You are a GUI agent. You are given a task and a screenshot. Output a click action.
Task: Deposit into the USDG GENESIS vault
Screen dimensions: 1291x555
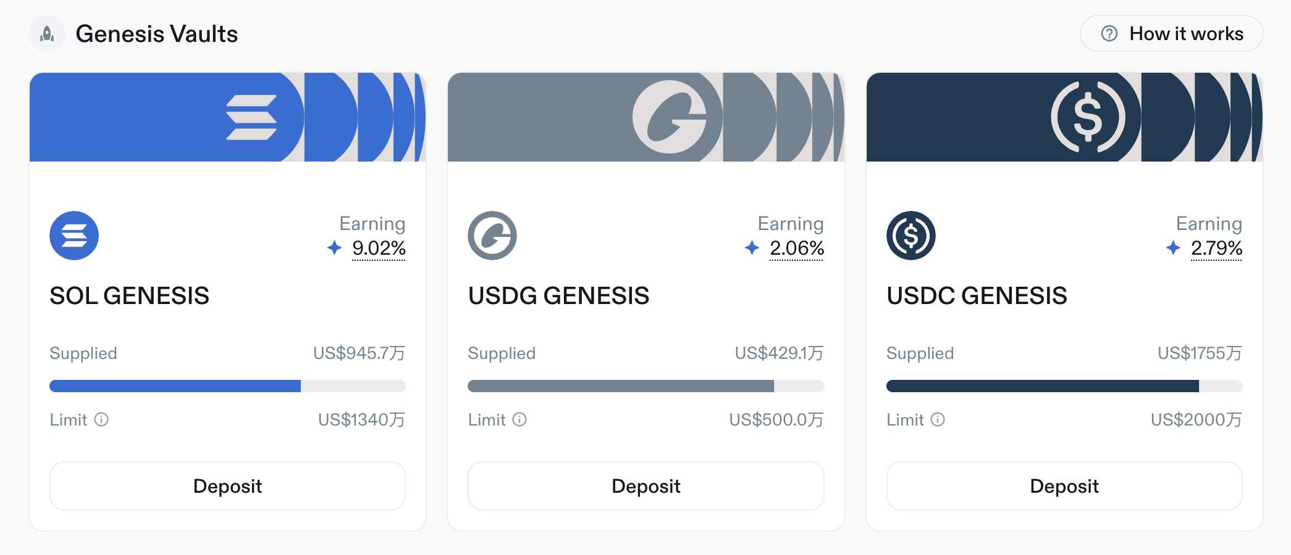pyautogui.click(x=645, y=486)
